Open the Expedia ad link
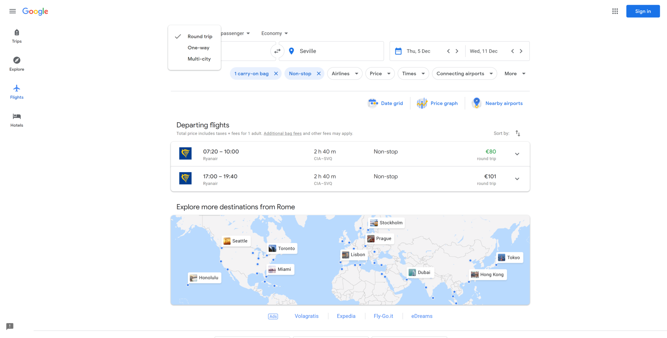 click(346, 316)
